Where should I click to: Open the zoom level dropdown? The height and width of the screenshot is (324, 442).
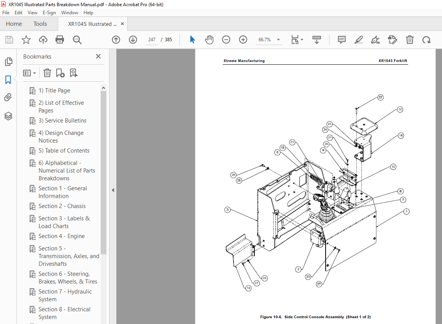[x=279, y=40]
